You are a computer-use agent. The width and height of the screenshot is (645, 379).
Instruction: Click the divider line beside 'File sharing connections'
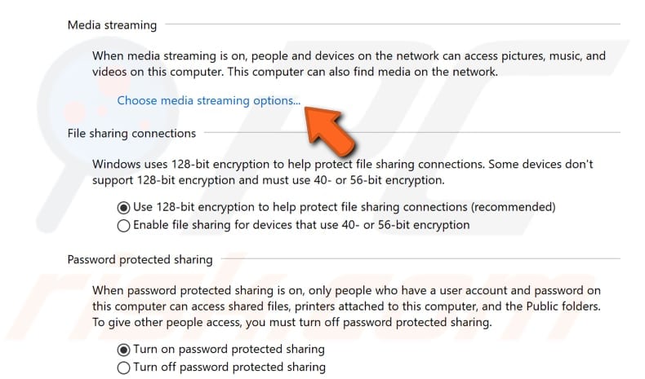(411, 133)
